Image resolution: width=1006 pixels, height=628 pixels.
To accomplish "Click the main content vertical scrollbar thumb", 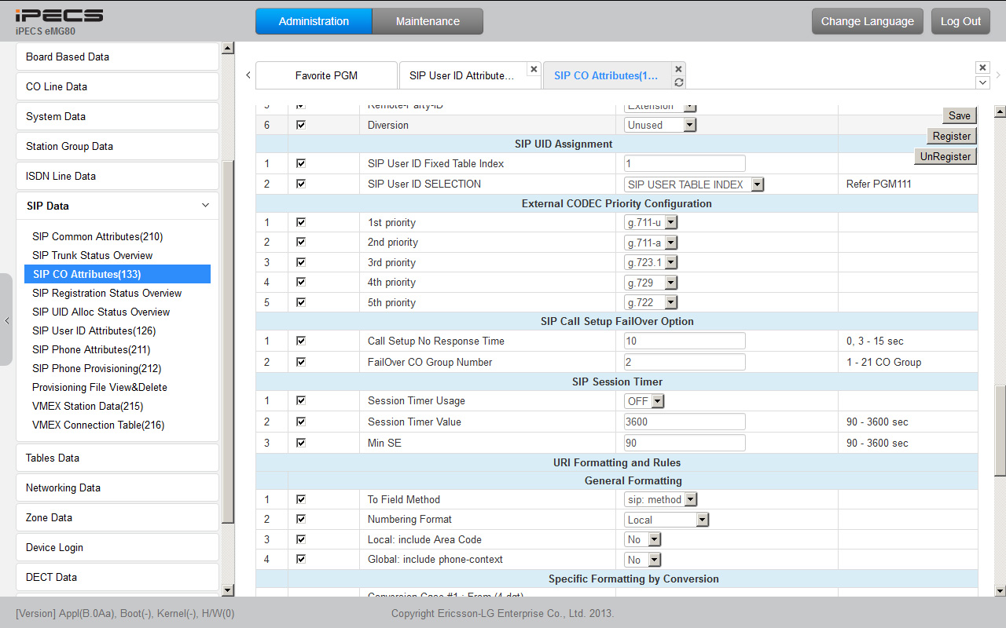I will coord(1000,430).
